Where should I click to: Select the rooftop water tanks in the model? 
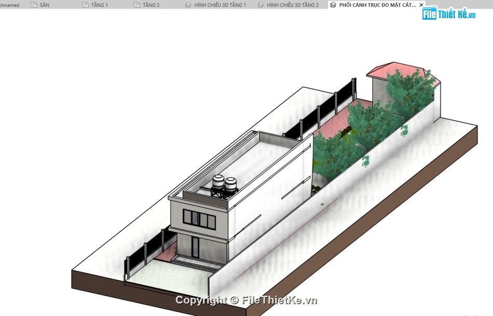(x=224, y=186)
